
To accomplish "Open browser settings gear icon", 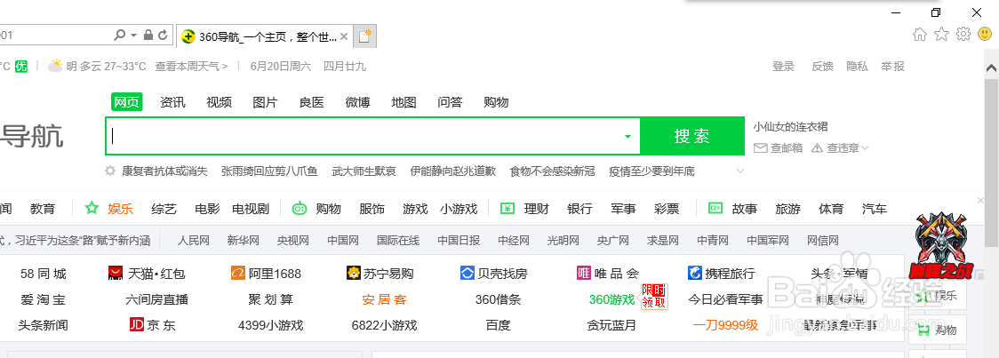I will [x=963, y=34].
